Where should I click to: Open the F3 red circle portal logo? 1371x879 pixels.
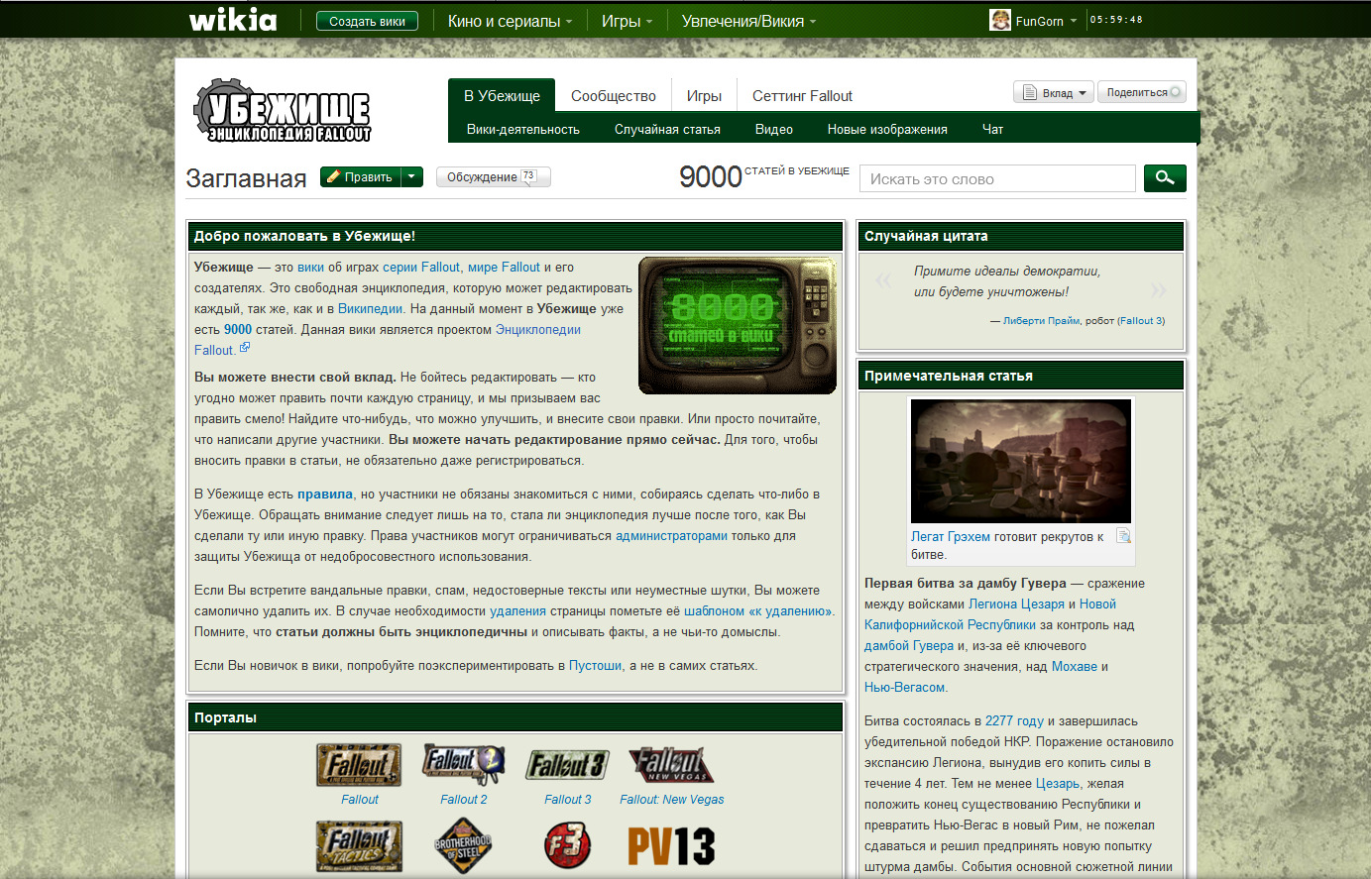tap(567, 846)
